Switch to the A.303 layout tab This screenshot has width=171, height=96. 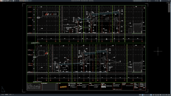tap(6, 94)
